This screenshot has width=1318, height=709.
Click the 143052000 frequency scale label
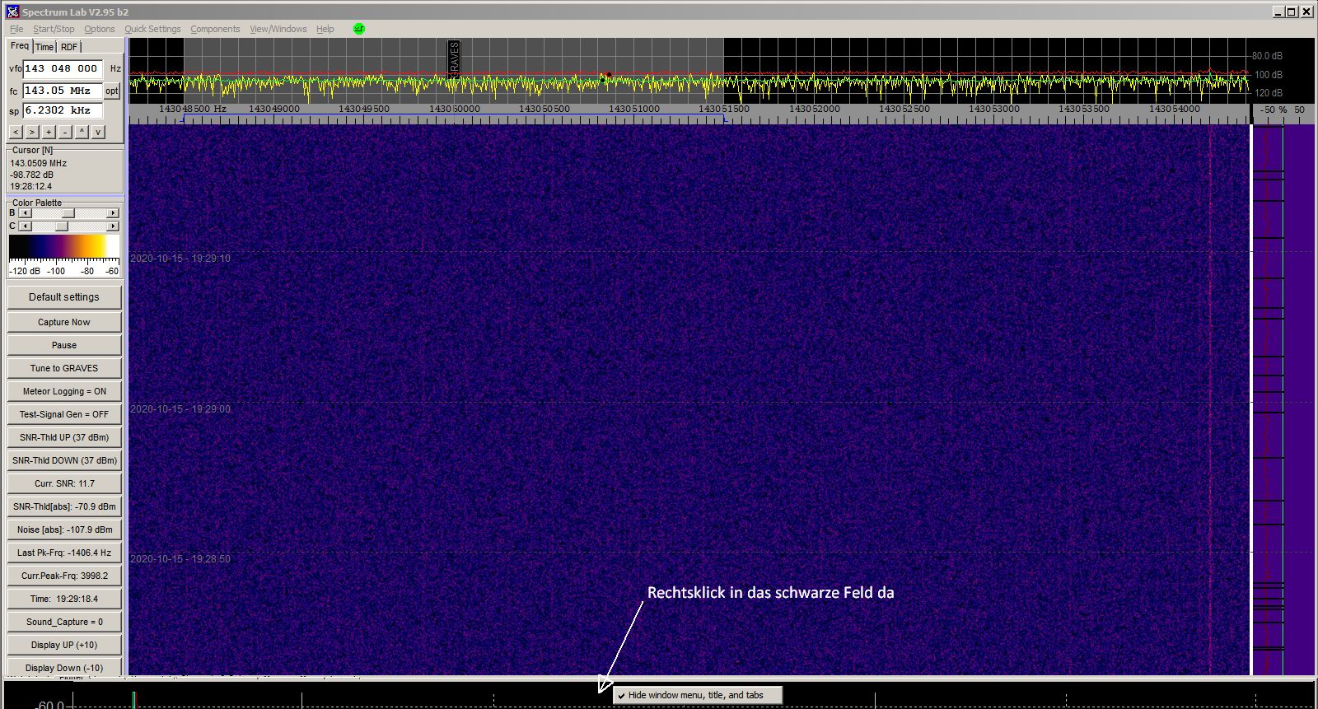814,109
